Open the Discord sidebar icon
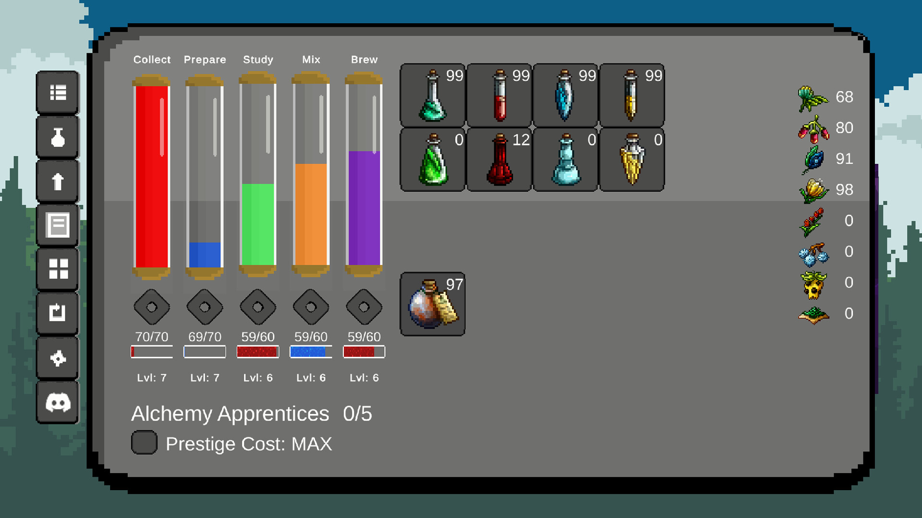 (x=57, y=403)
